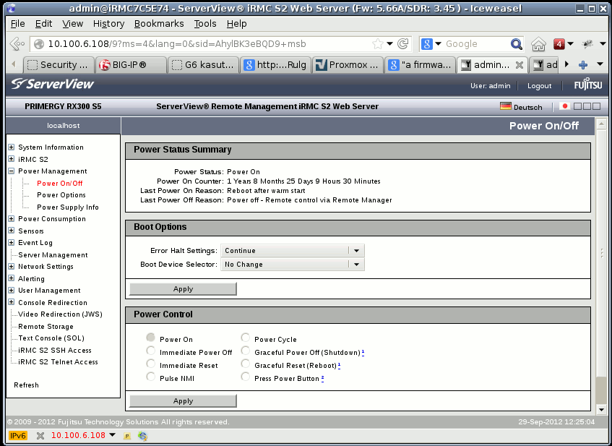Image resolution: width=612 pixels, height=446 pixels.
Task: Select the Press Power Button radio button
Action: [x=246, y=377]
